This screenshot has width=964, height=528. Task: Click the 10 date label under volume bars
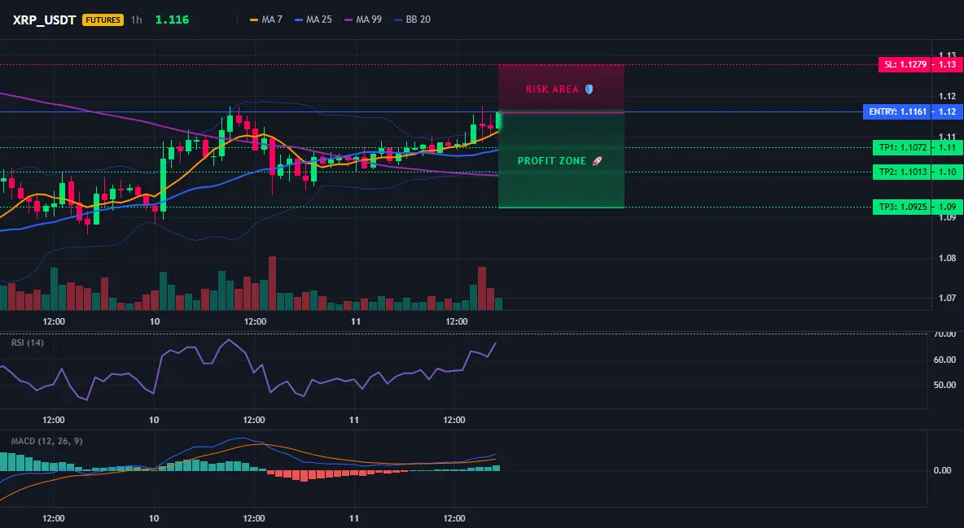coord(155,321)
